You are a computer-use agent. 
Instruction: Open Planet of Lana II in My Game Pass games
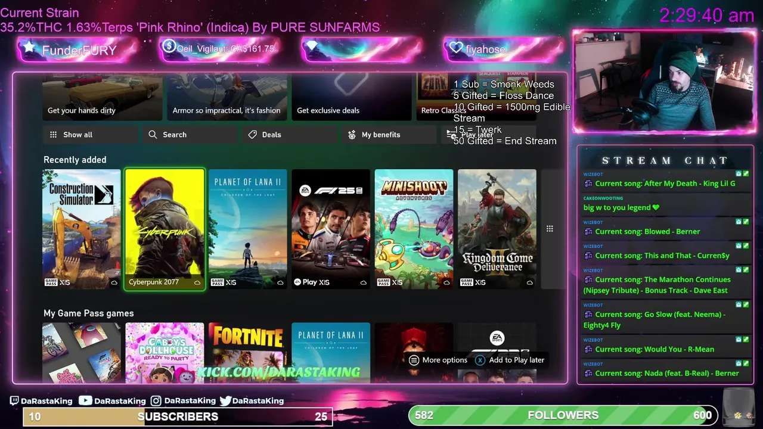pos(331,353)
